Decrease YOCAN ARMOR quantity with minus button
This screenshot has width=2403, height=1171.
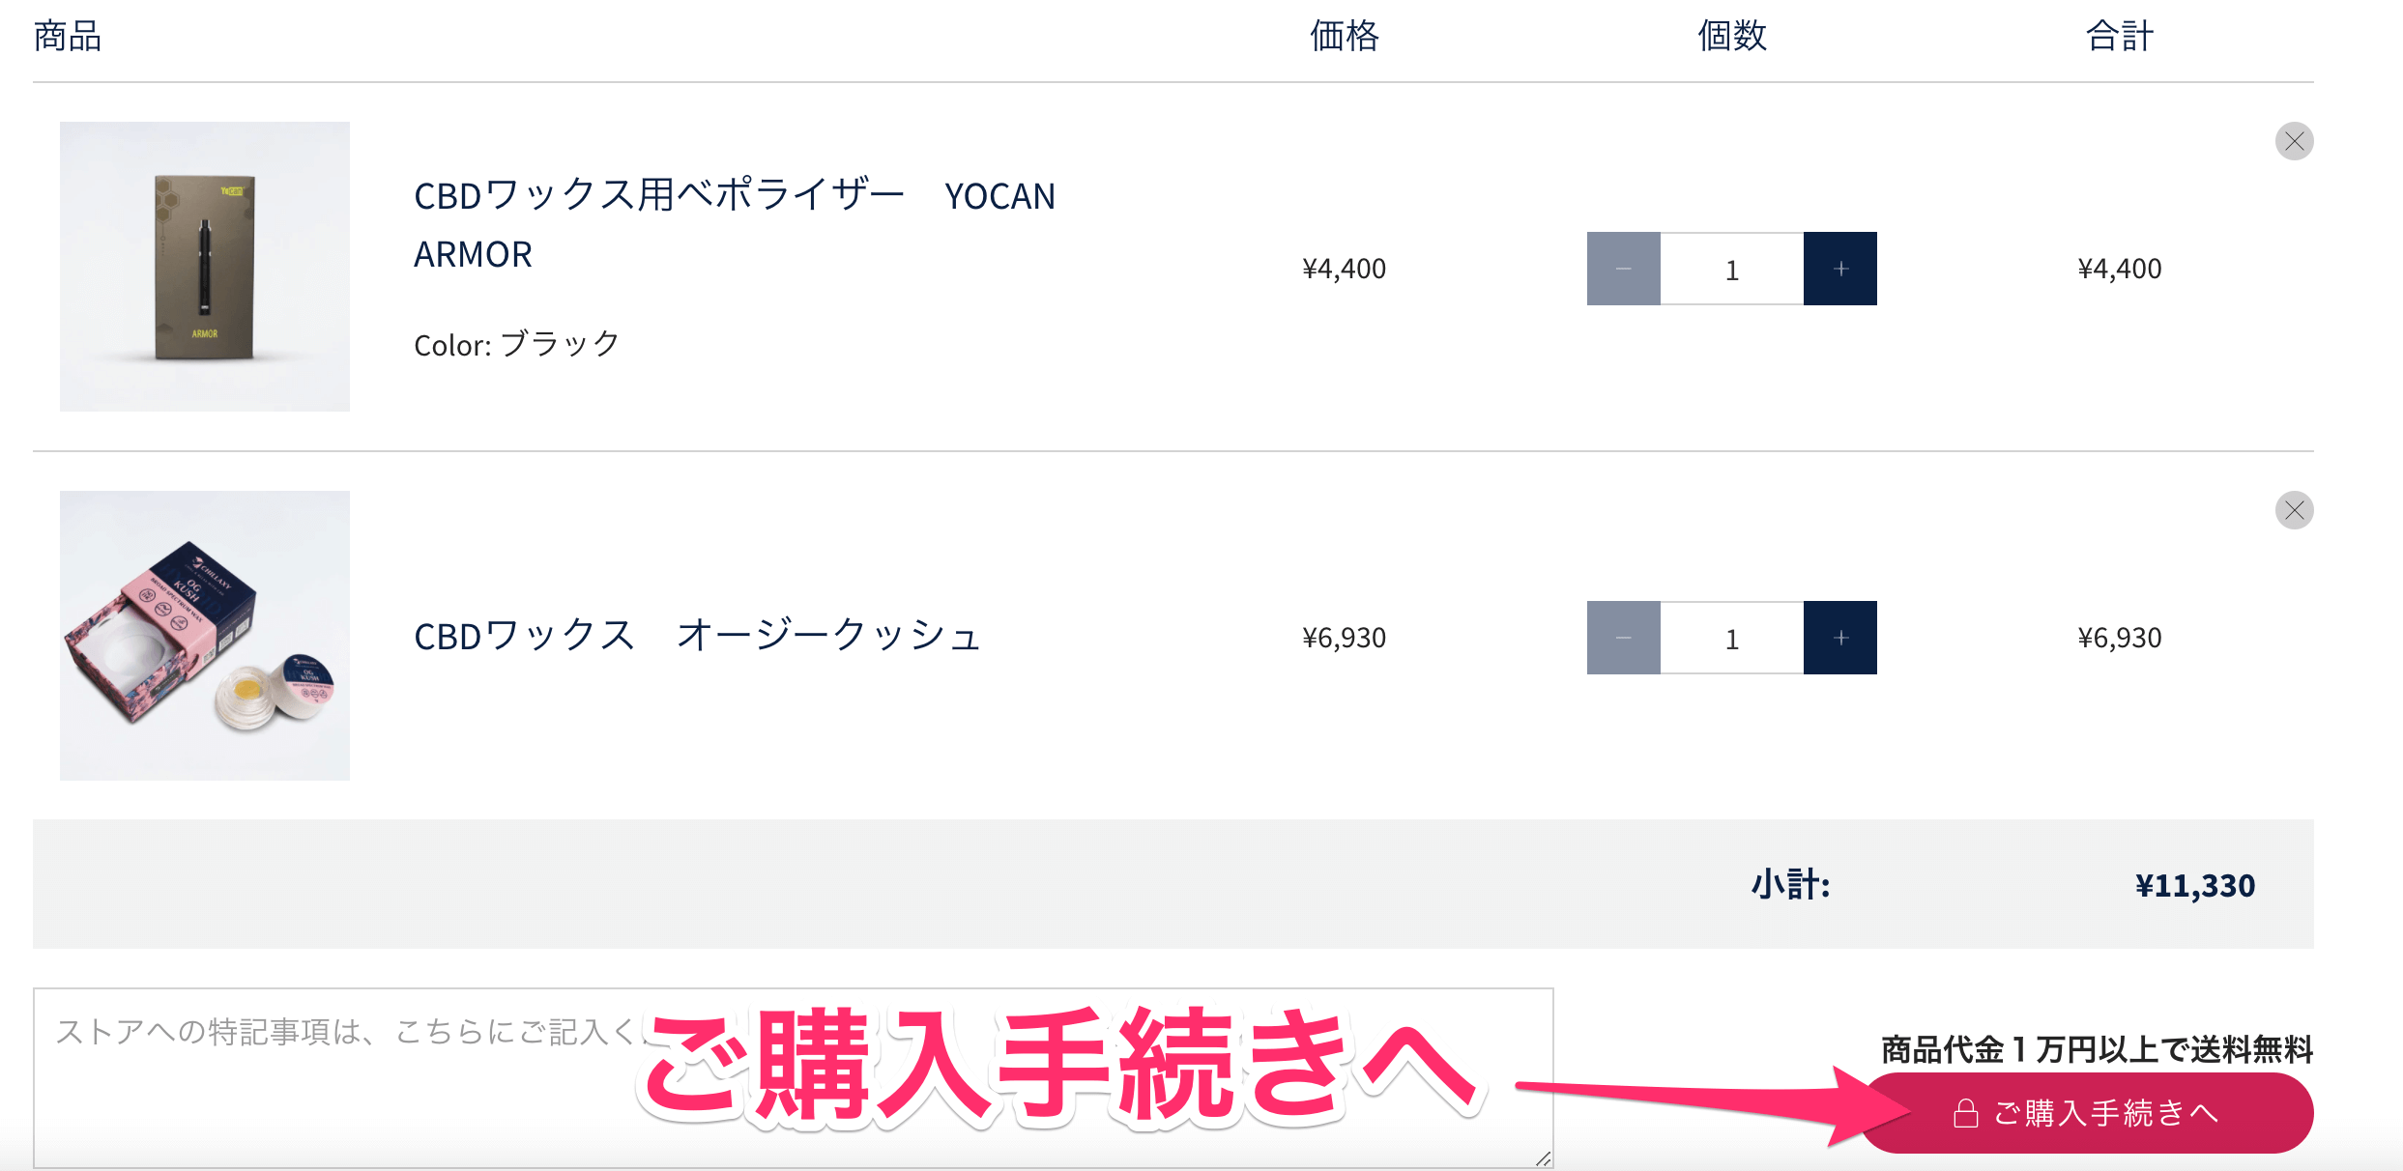(1623, 269)
